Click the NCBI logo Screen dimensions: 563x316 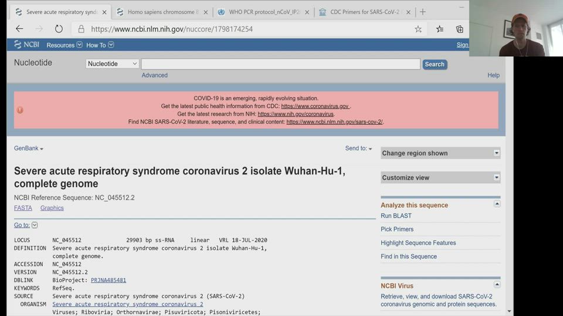(x=27, y=44)
